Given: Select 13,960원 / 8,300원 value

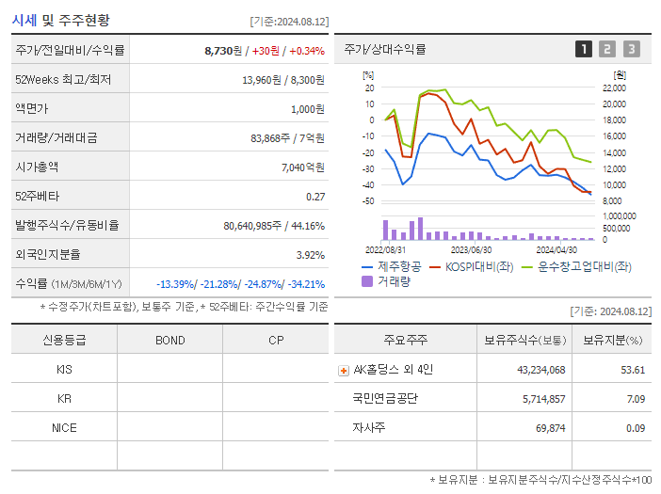Looking at the screenshot, I should tap(283, 80).
